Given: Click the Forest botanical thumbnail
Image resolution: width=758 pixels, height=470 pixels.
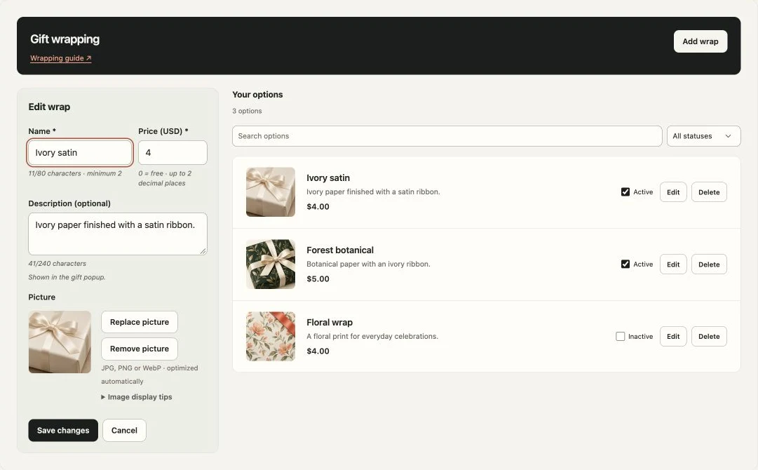Looking at the screenshot, I should (x=270, y=264).
